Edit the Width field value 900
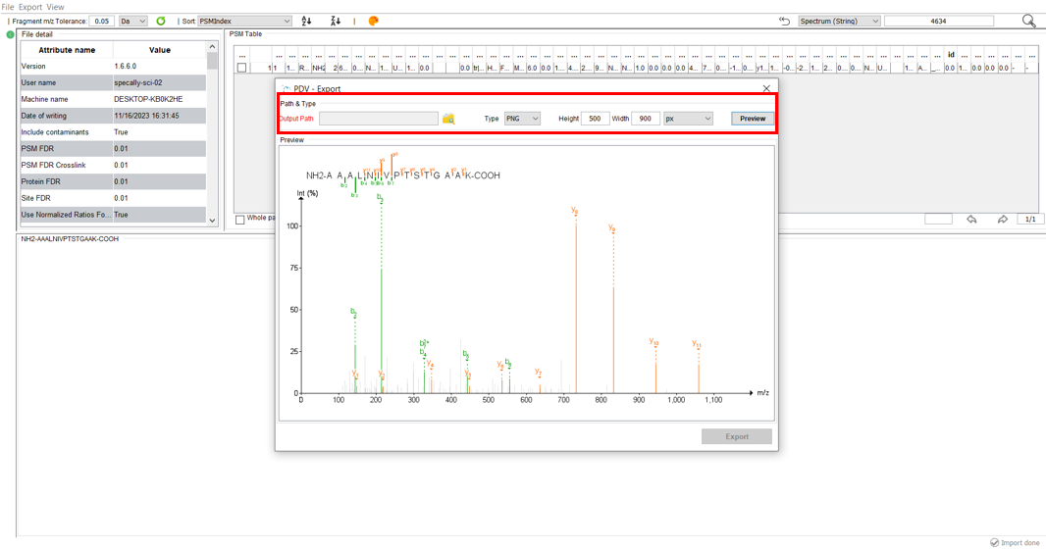The height and width of the screenshot is (550, 1046). (x=645, y=119)
